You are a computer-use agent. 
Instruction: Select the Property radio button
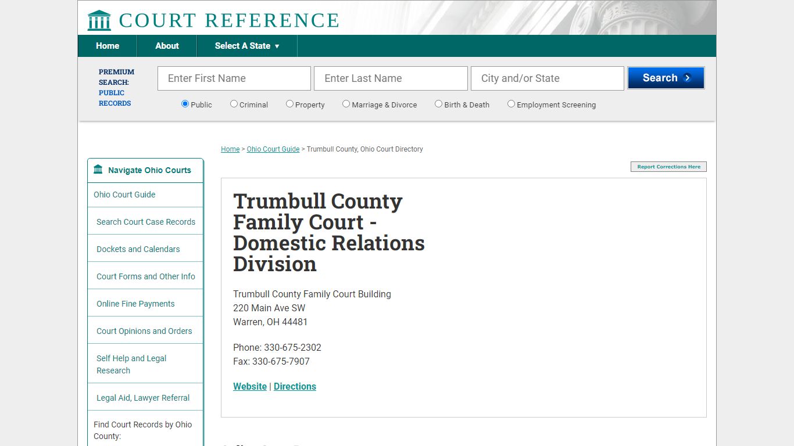click(x=289, y=104)
